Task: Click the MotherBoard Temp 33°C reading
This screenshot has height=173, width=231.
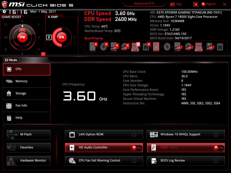Action: (x=103, y=31)
